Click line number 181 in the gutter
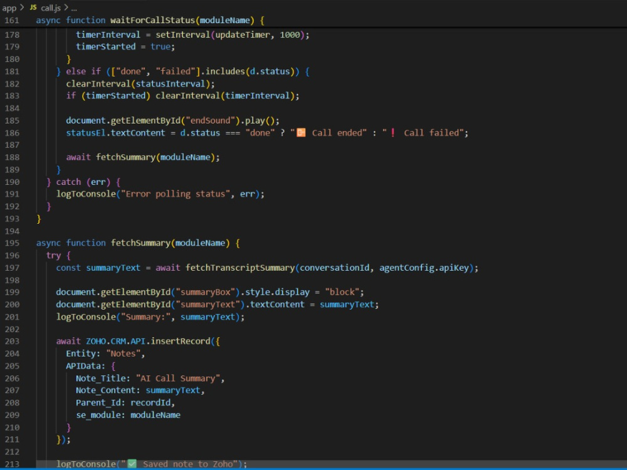Image resolution: width=627 pixels, height=470 pixels. [x=12, y=71]
